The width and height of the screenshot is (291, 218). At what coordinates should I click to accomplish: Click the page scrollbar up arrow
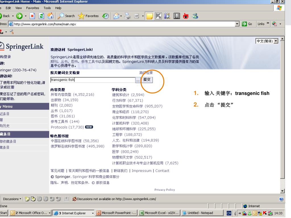click(282, 39)
